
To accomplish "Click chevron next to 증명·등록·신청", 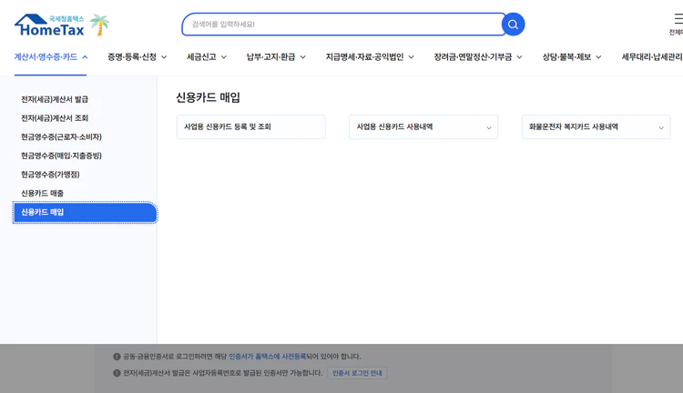I will [x=164, y=57].
